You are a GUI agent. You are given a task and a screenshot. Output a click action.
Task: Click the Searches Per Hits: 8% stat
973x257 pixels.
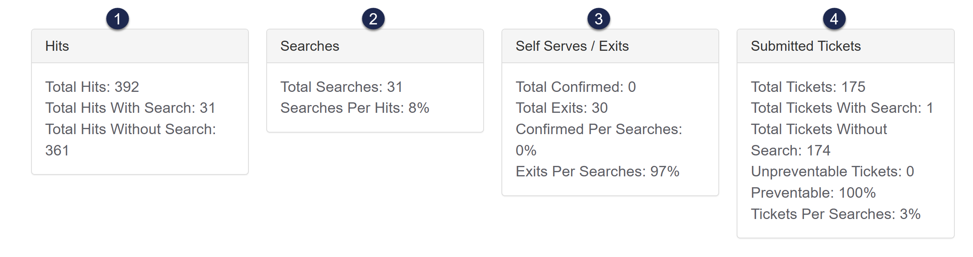click(x=355, y=108)
